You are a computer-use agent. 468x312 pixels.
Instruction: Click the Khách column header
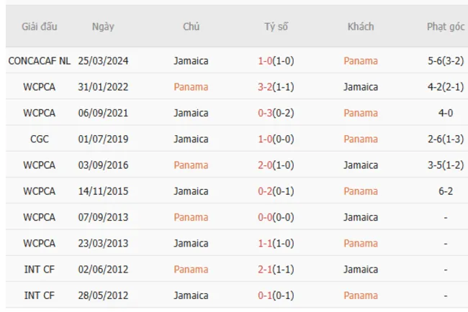pos(361,27)
